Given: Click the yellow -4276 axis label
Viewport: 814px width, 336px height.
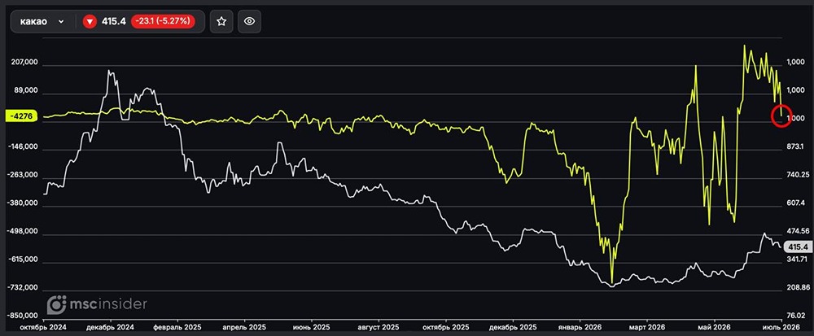Looking at the screenshot, I should (21, 116).
